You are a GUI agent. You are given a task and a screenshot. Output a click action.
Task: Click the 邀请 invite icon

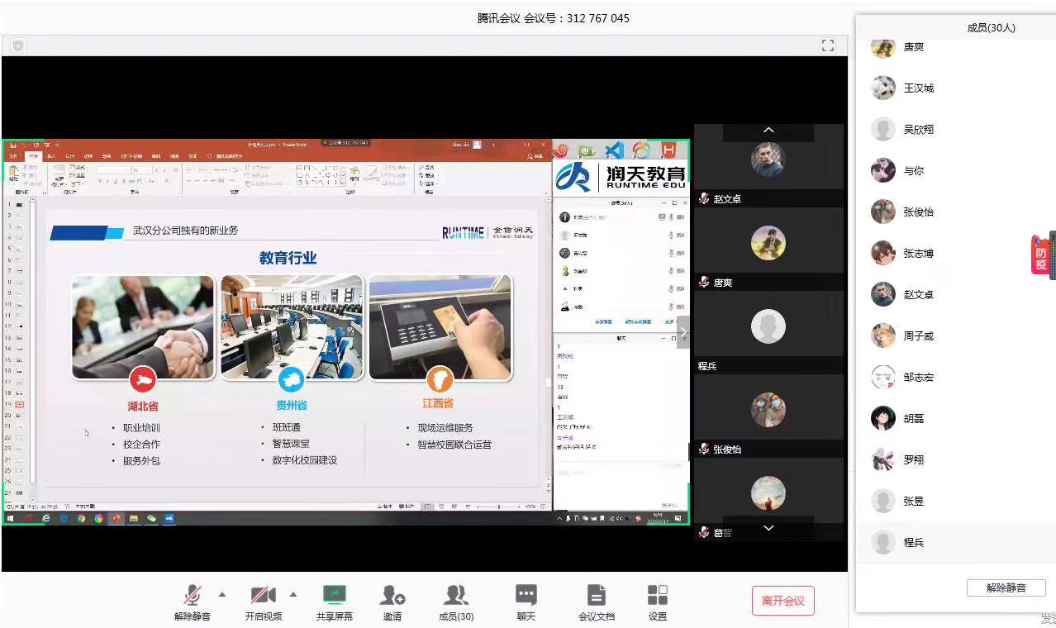392,596
